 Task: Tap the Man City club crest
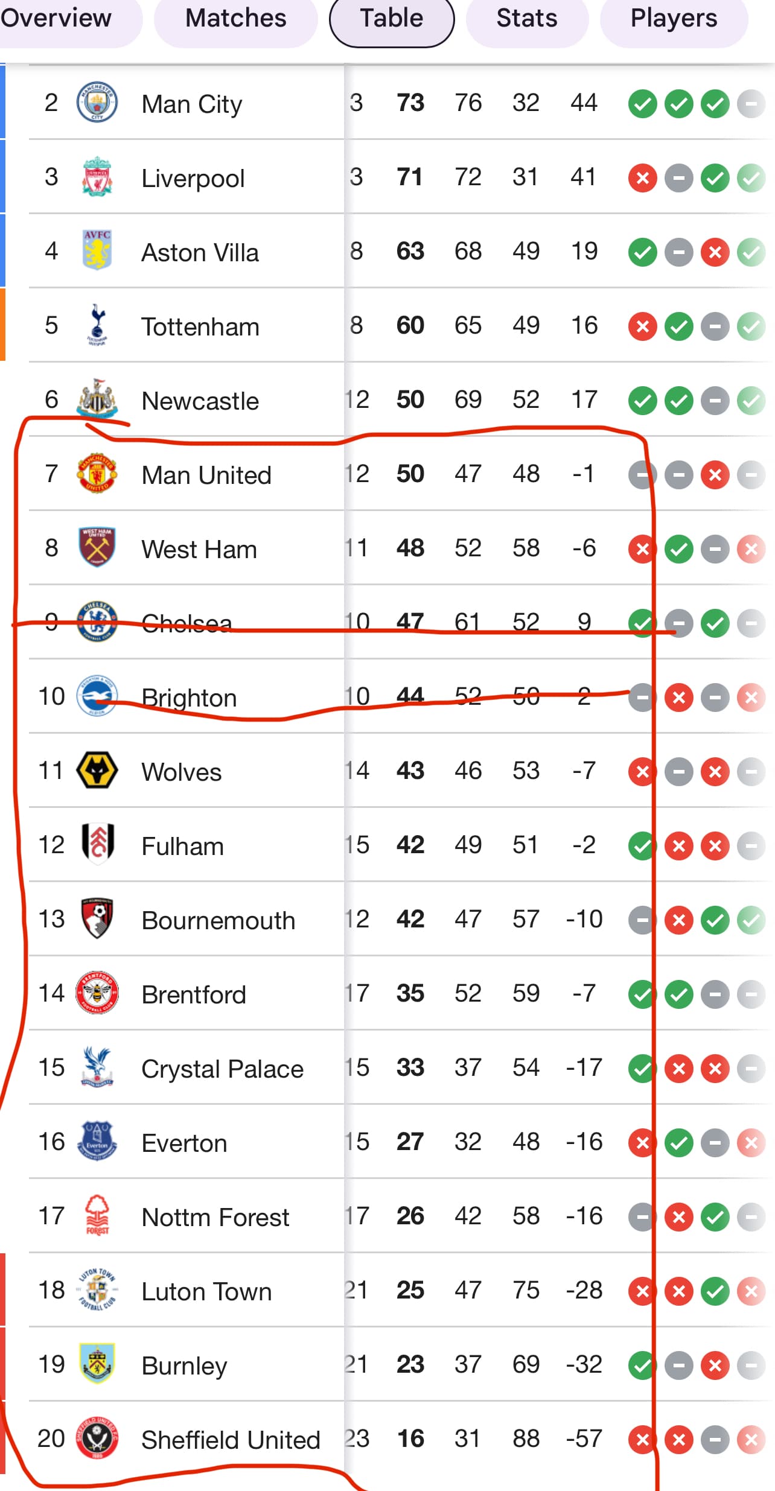(x=97, y=102)
